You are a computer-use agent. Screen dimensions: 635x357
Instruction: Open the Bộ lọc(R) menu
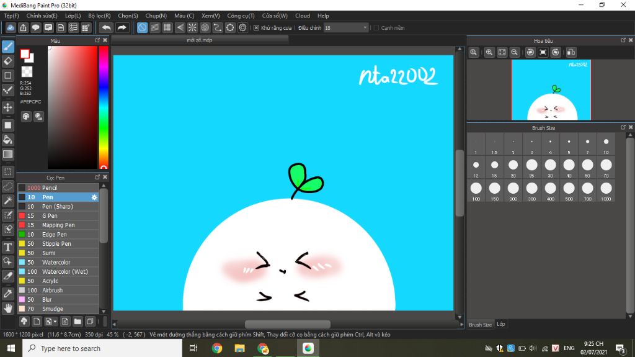pyautogui.click(x=99, y=16)
